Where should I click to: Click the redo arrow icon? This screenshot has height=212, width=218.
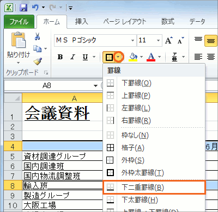53,8
